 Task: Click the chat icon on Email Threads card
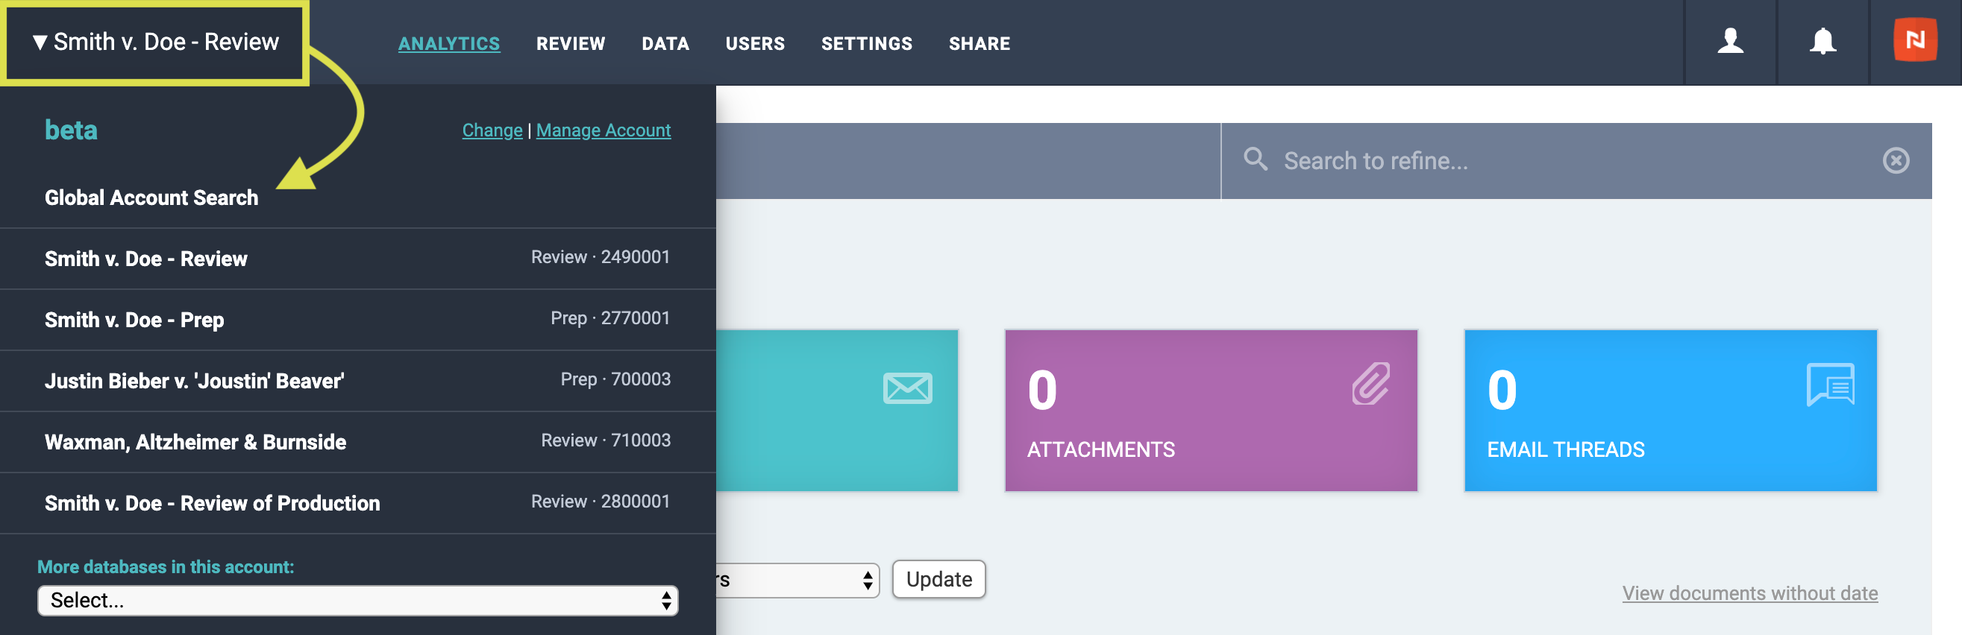(1830, 385)
